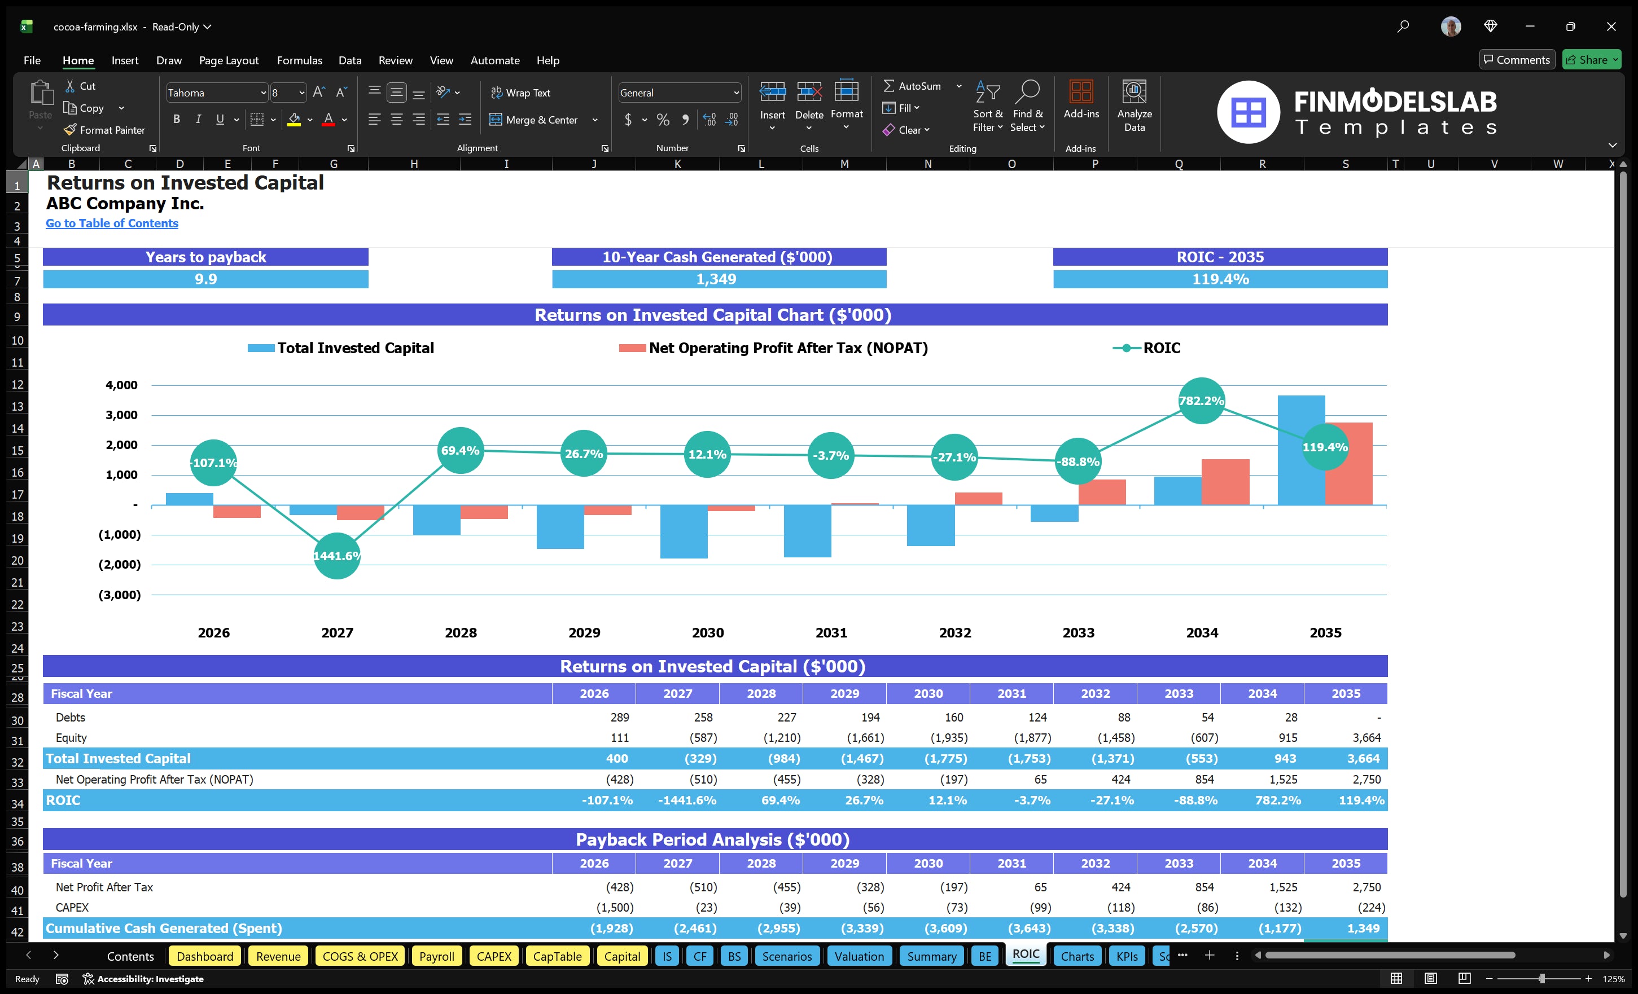Expand the General number format dropdown

(x=735, y=93)
